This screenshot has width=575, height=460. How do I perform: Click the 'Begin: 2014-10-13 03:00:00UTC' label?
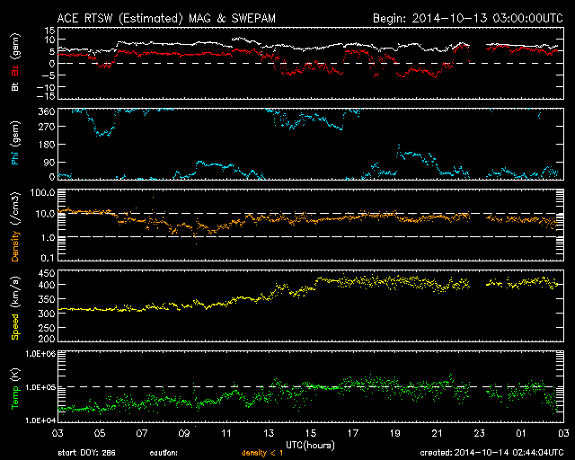pyautogui.click(x=468, y=18)
